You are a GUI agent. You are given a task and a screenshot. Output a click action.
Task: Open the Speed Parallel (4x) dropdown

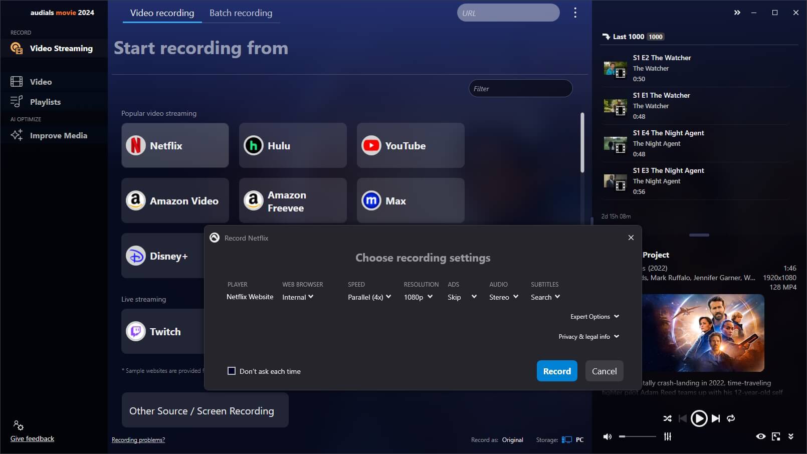369,297
